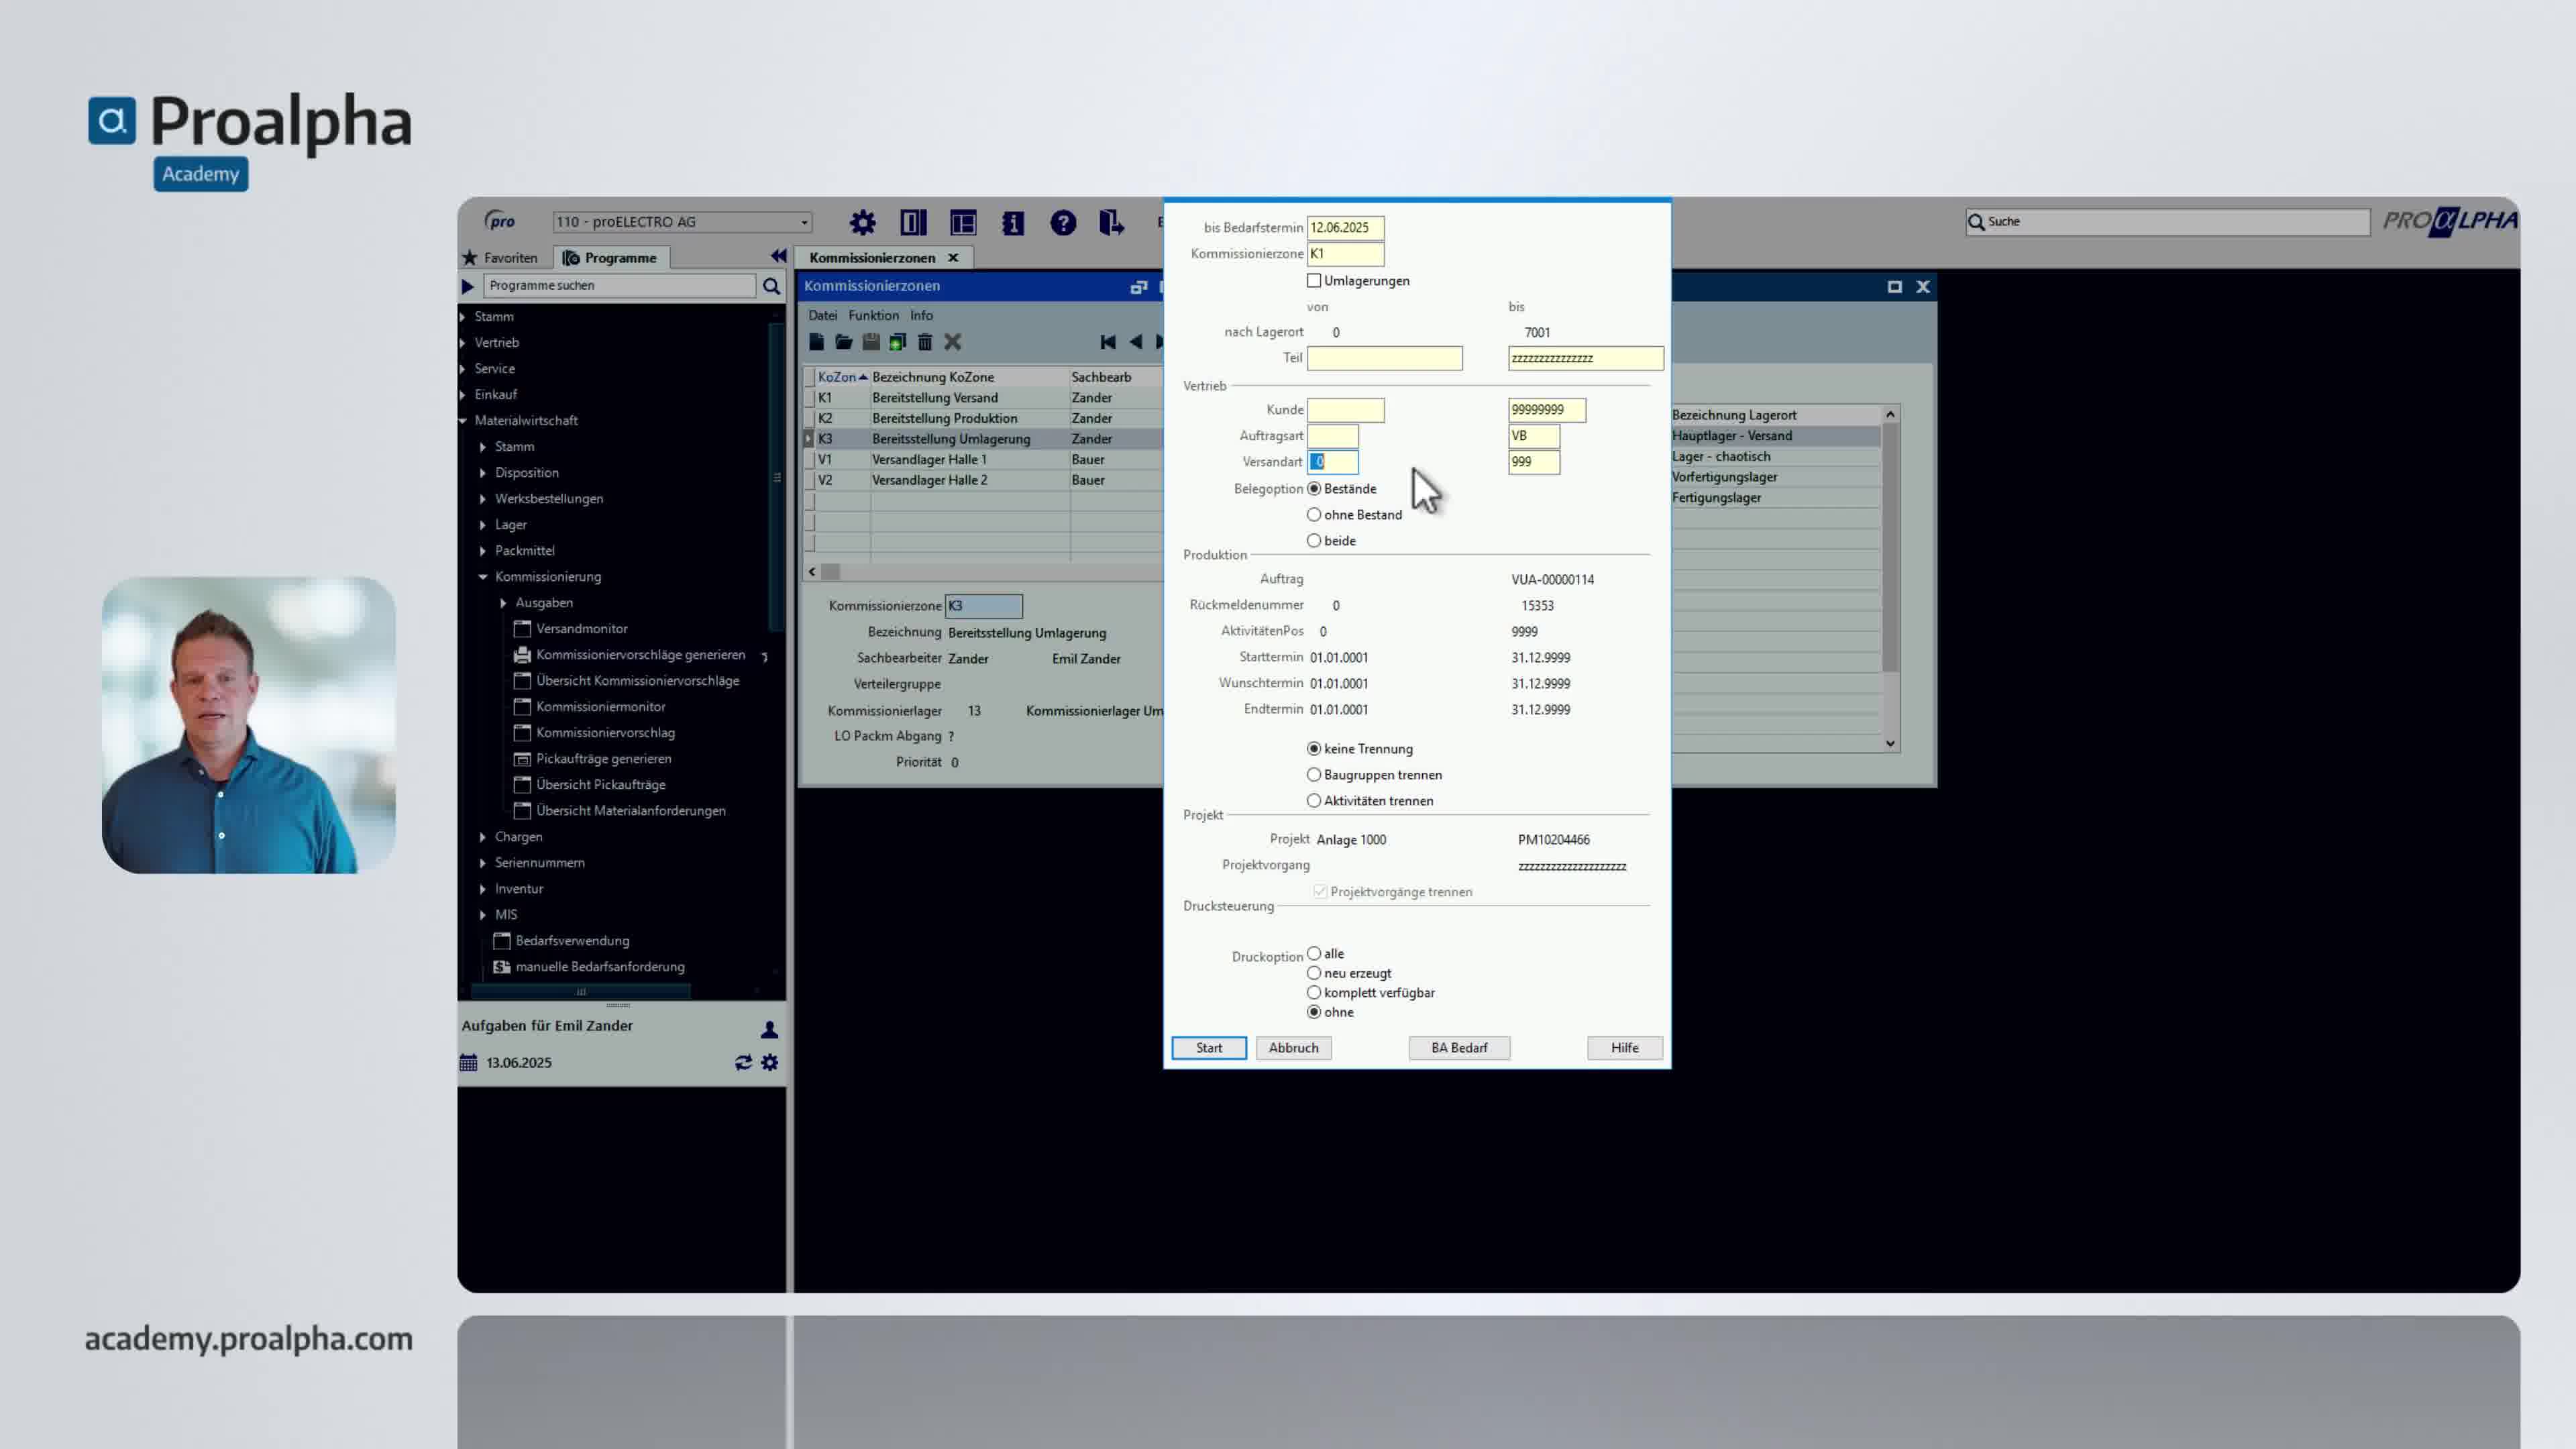This screenshot has width=2576, height=1449.
Task: Expand the Chargen tree node
Action: coord(483,837)
